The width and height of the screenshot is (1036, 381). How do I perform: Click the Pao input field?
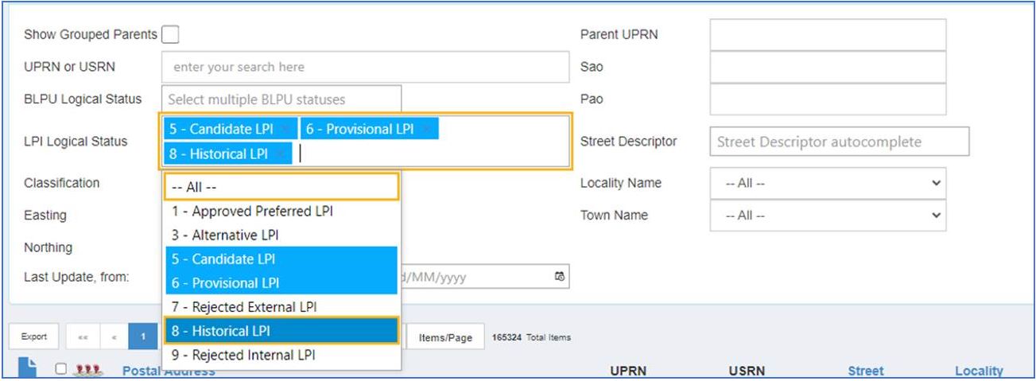click(x=828, y=99)
